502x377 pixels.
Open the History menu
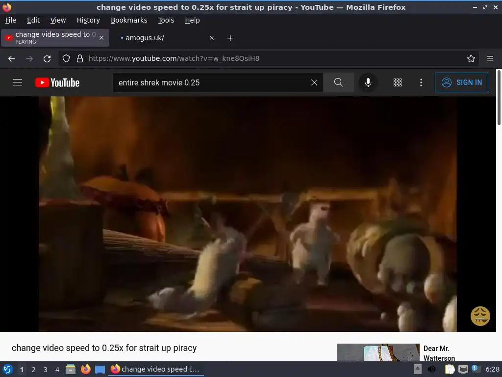coord(88,20)
